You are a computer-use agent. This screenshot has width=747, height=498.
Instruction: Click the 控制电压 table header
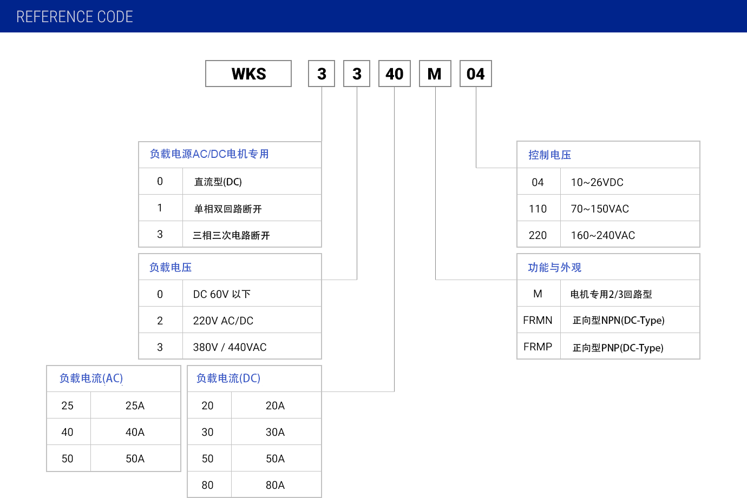[x=550, y=155]
